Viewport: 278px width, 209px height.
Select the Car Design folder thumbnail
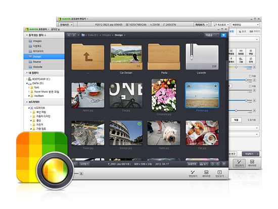point(126,57)
